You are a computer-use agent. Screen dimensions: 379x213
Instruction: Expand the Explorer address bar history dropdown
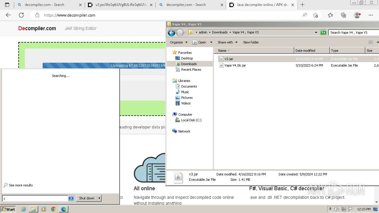[x=316, y=32]
